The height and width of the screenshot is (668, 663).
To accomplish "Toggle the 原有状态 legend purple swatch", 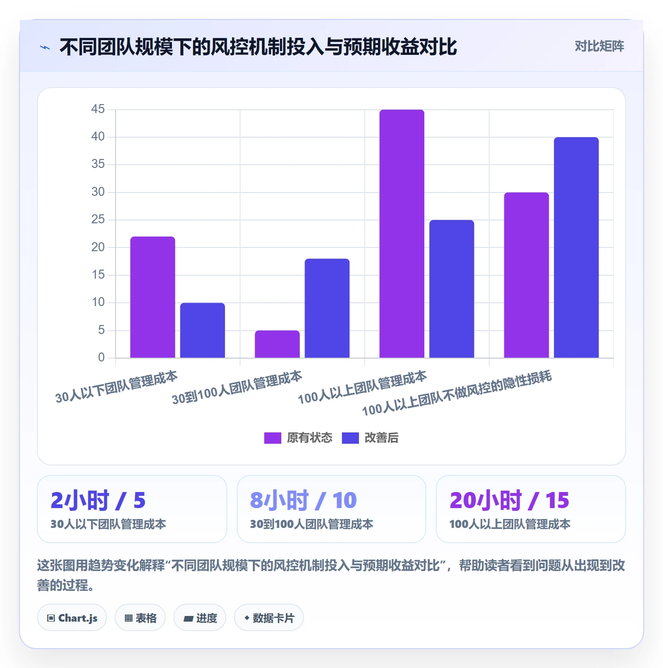I will pos(272,438).
